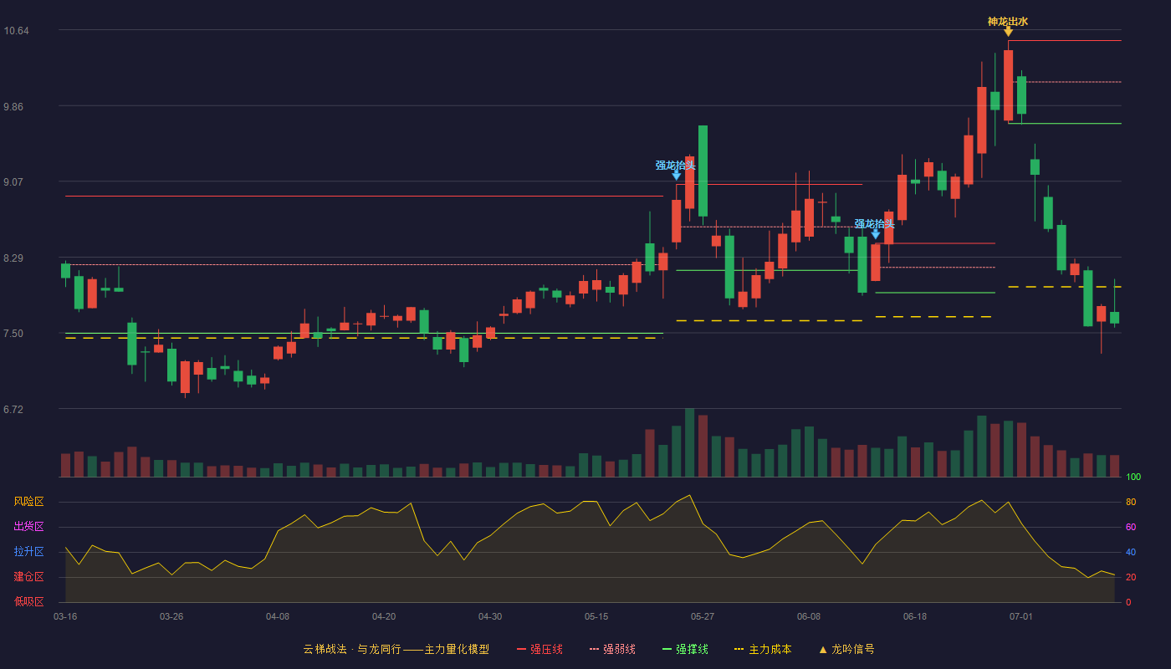Click the green 100 indicator scale value
Viewport: 1171px width, 669px height.
[1133, 477]
